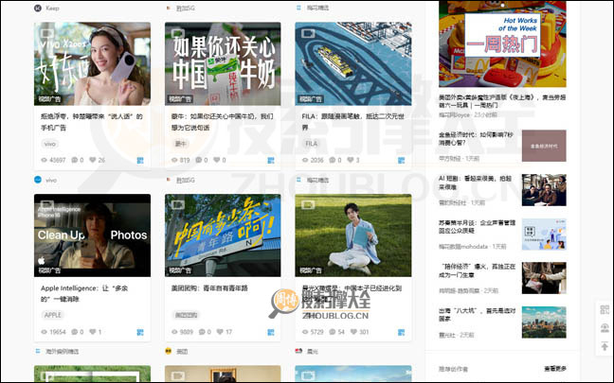Click the QR code icon on the FILA card
614x383 pixels.
pos(401,160)
